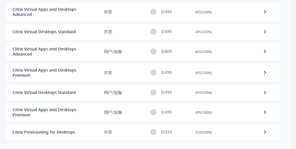Expand the 用户/设备 Virtual Apps and Desktops Premium row
This screenshot has width=296, height=149.
click(x=265, y=112)
